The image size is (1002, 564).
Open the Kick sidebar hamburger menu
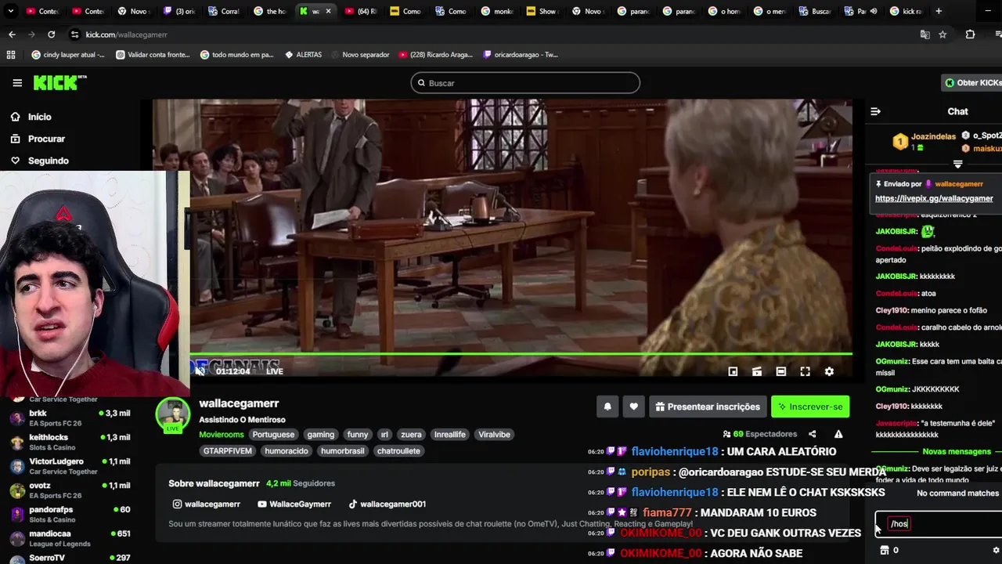tap(17, 83)
